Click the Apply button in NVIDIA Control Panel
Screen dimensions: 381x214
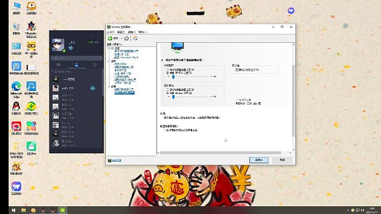[259, 160]
